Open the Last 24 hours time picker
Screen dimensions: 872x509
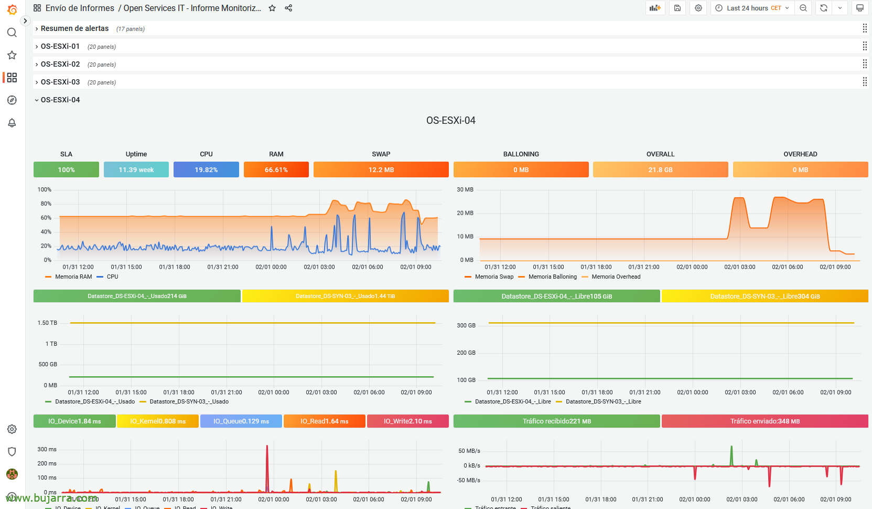tap(752, 8)
